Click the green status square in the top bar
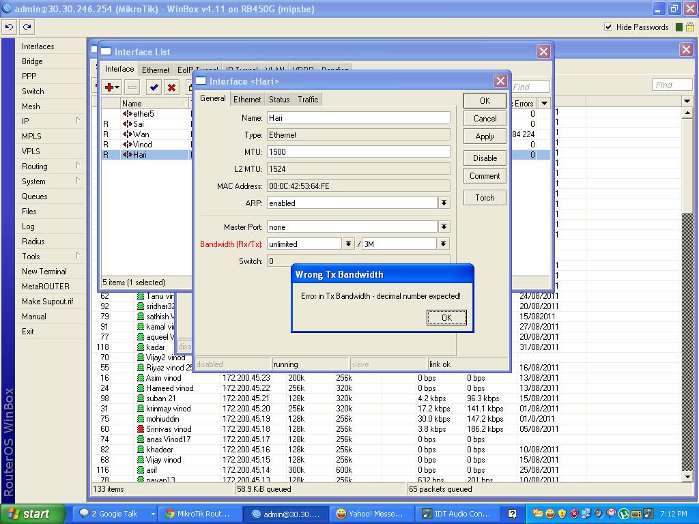699x524 pixels. [x=679, y=27]
